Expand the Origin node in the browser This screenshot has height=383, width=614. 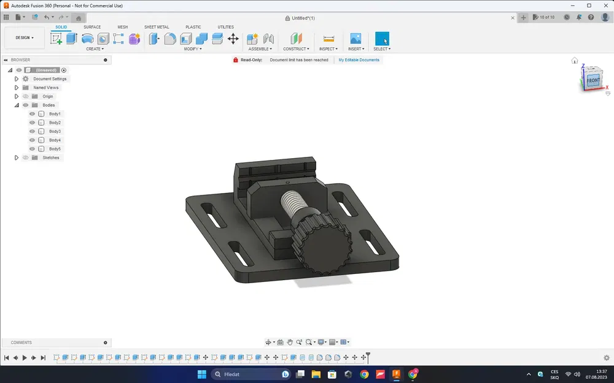pos(17,96)
